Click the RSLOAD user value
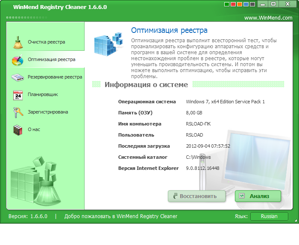Viewport: 299px width, 245px height. [x=194, y=135]
